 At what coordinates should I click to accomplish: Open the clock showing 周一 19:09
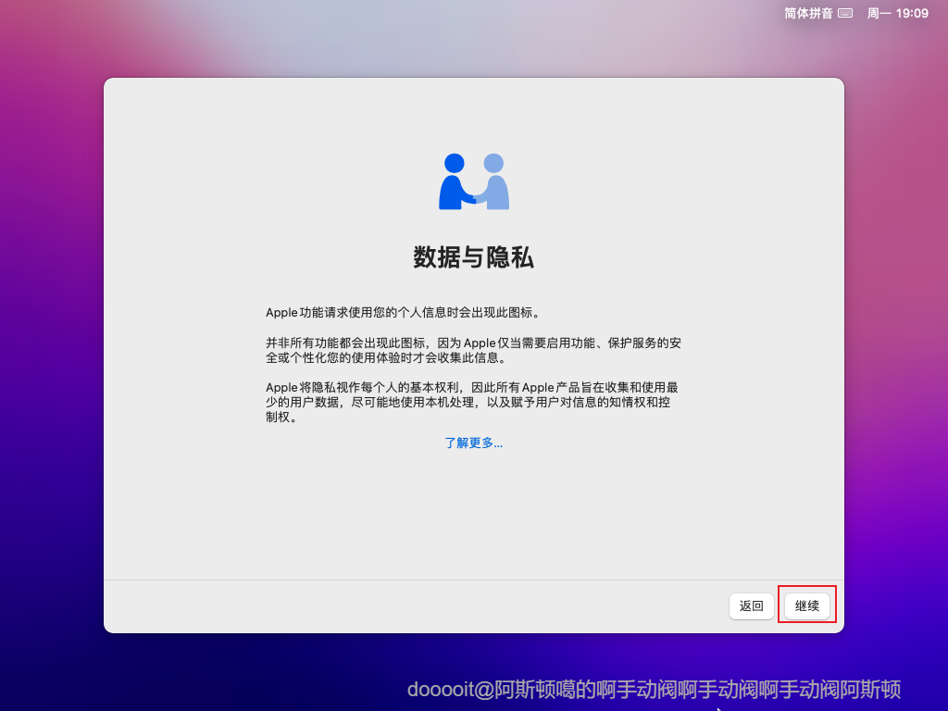899,13
